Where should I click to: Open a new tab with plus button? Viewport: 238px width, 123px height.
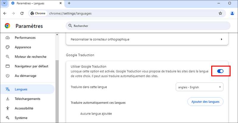[69, 3]
